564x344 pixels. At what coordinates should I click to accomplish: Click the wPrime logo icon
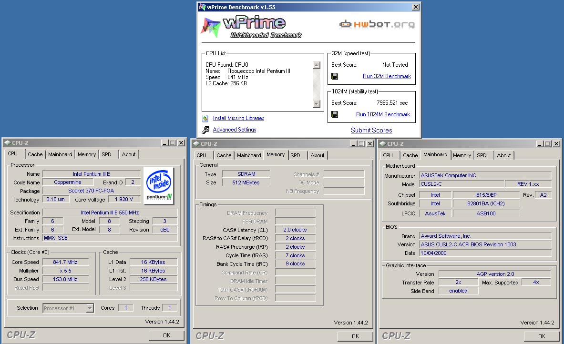[x=210, y=27]
